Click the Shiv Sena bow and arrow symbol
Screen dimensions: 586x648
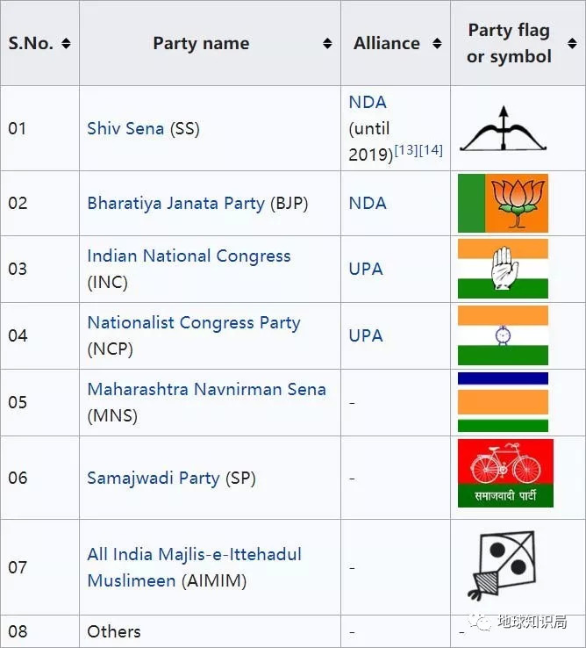tap(503, 129)
